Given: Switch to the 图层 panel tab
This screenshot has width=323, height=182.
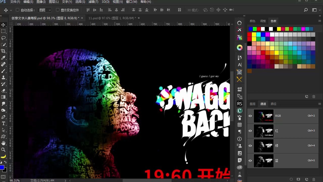Looking at the screenshot, I should [x=253, y=104].
